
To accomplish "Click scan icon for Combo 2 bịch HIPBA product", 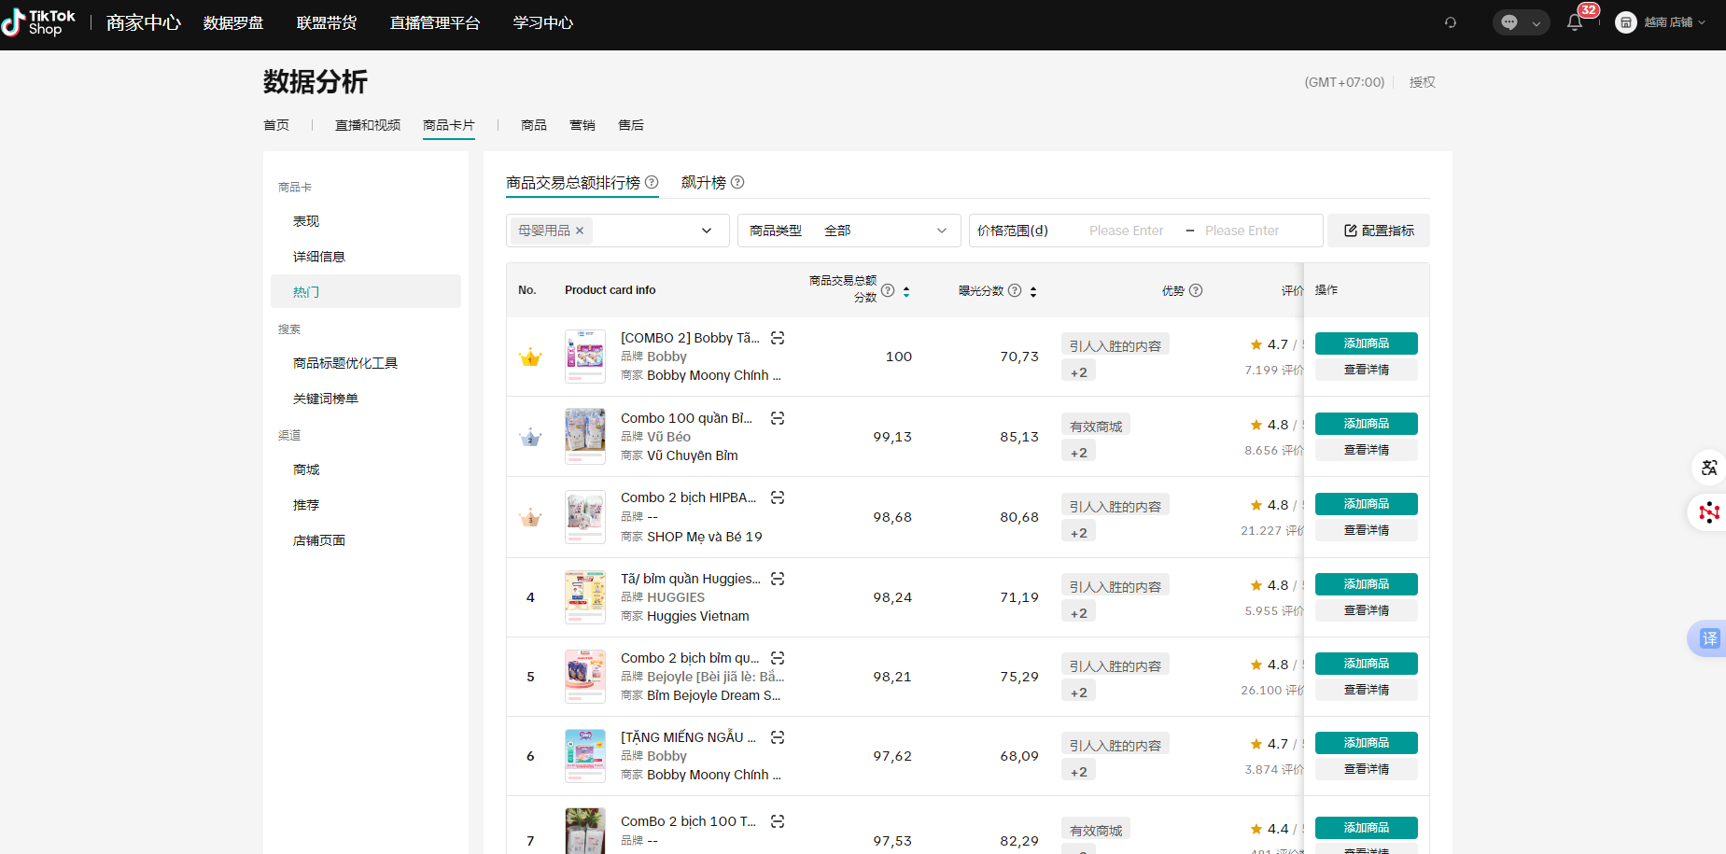I will coord(778,497).
